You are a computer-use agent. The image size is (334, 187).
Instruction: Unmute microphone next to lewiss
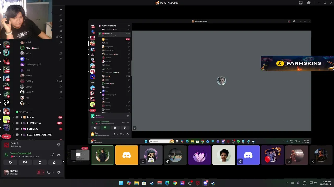39,172
